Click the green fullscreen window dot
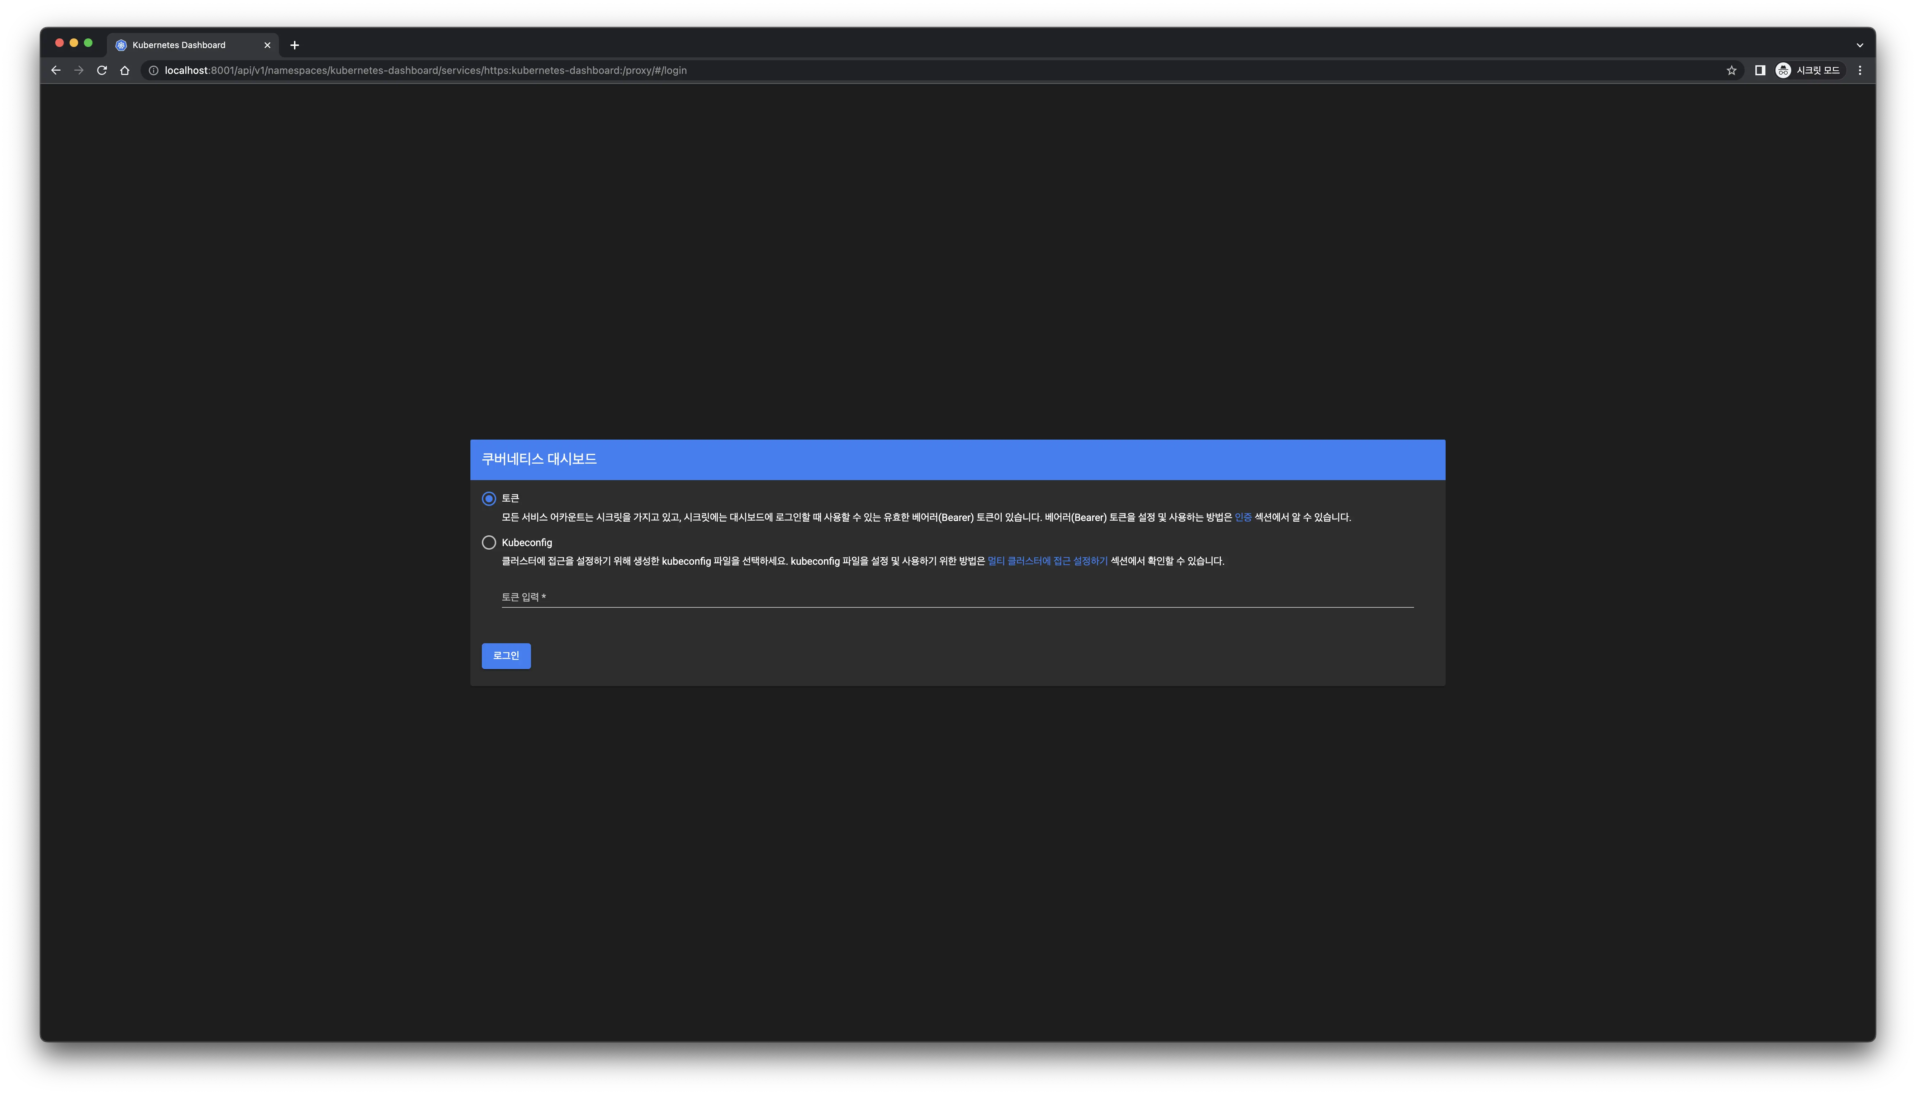This screenshot has height=1095, width=1916. [88, 43]
